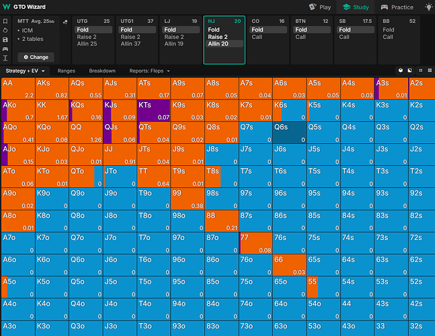Click the A3s hand cell

391,89
